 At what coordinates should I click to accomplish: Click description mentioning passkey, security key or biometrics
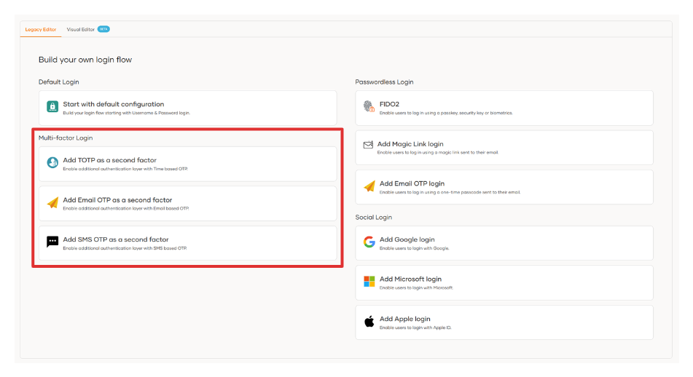point(446,113)
